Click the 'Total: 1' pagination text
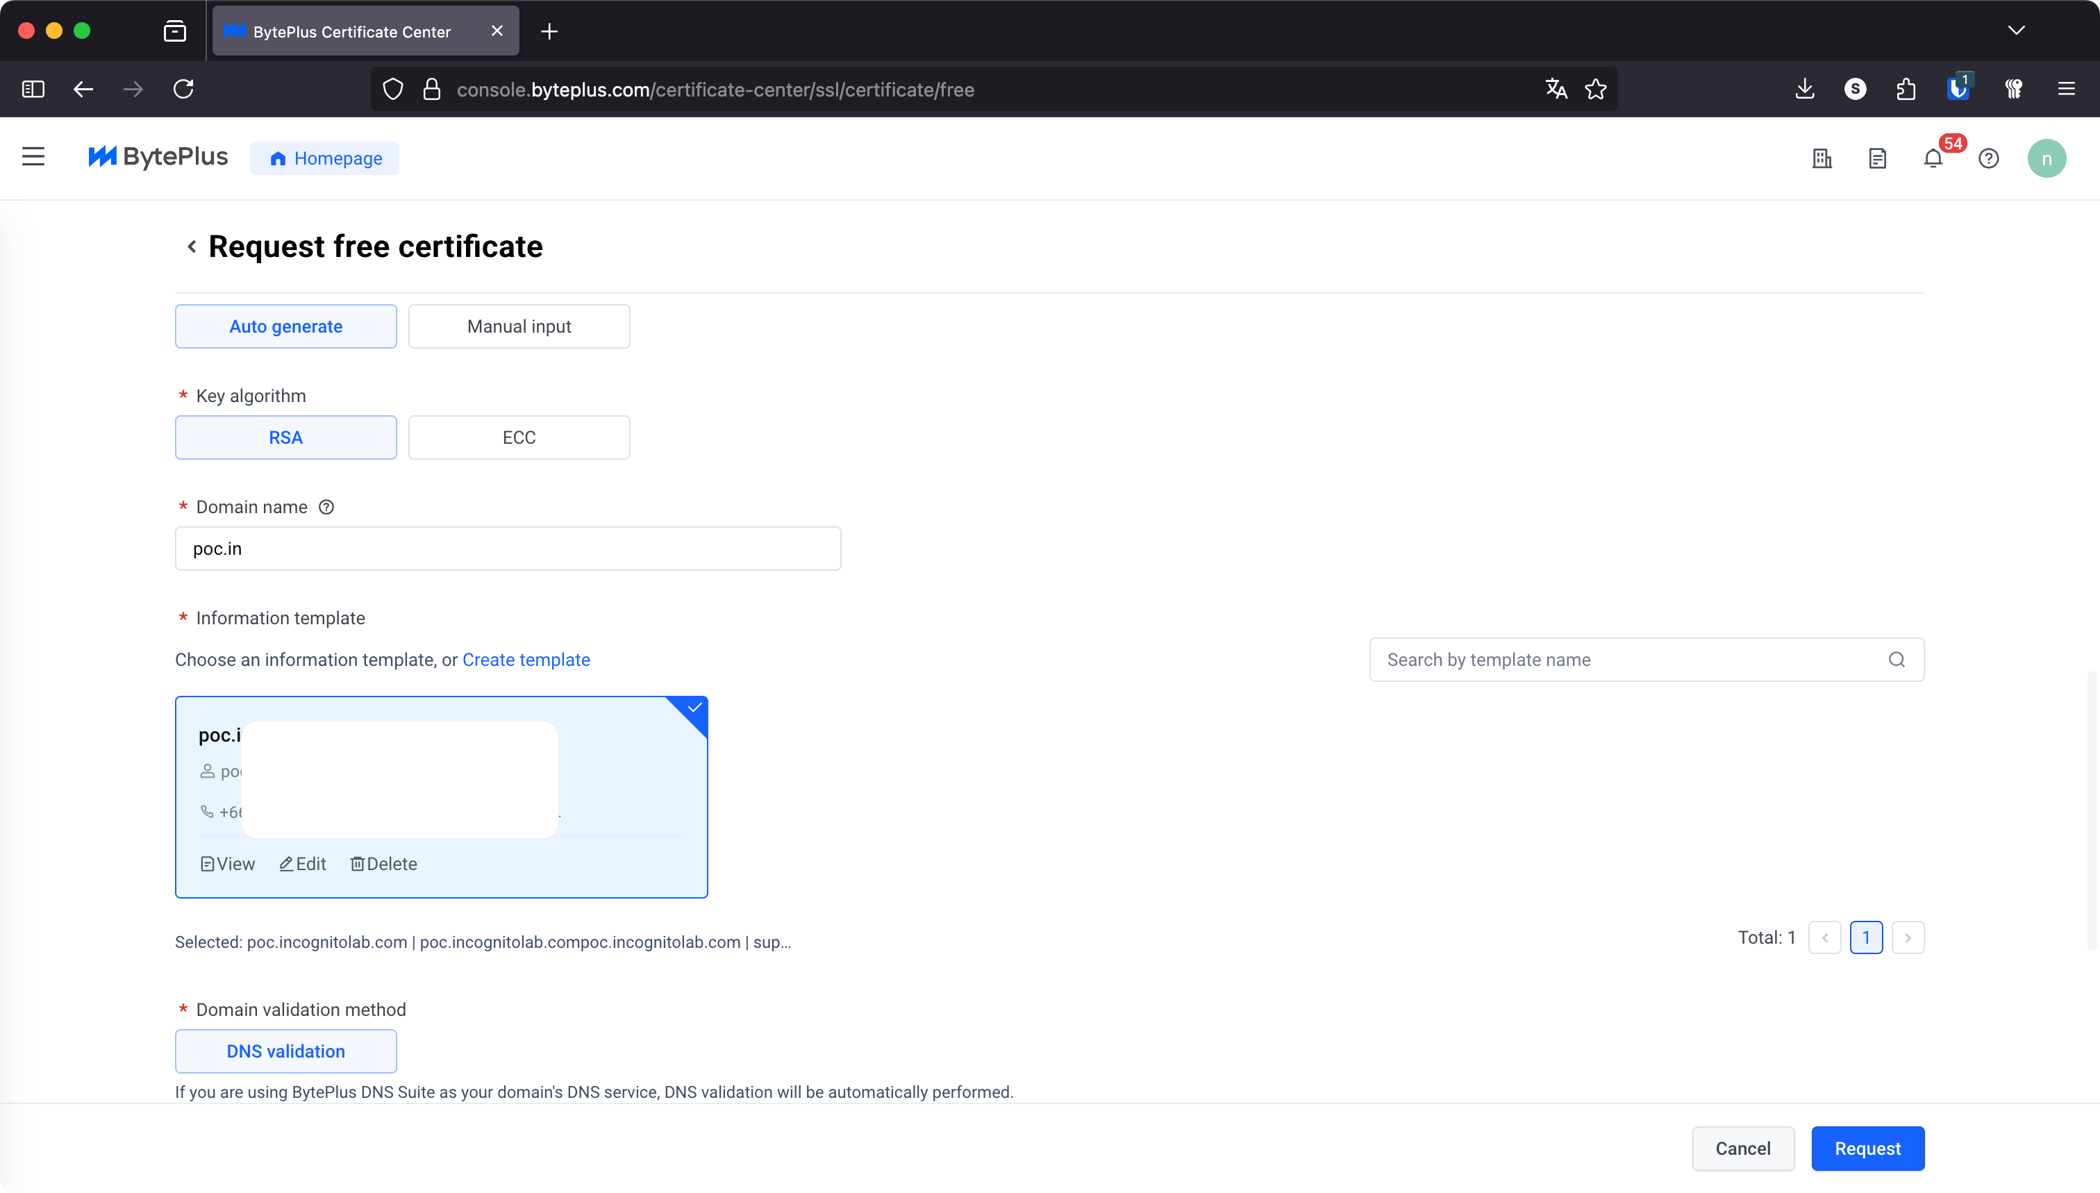Screen dimensions: 2100x1193 point(1767,937)
